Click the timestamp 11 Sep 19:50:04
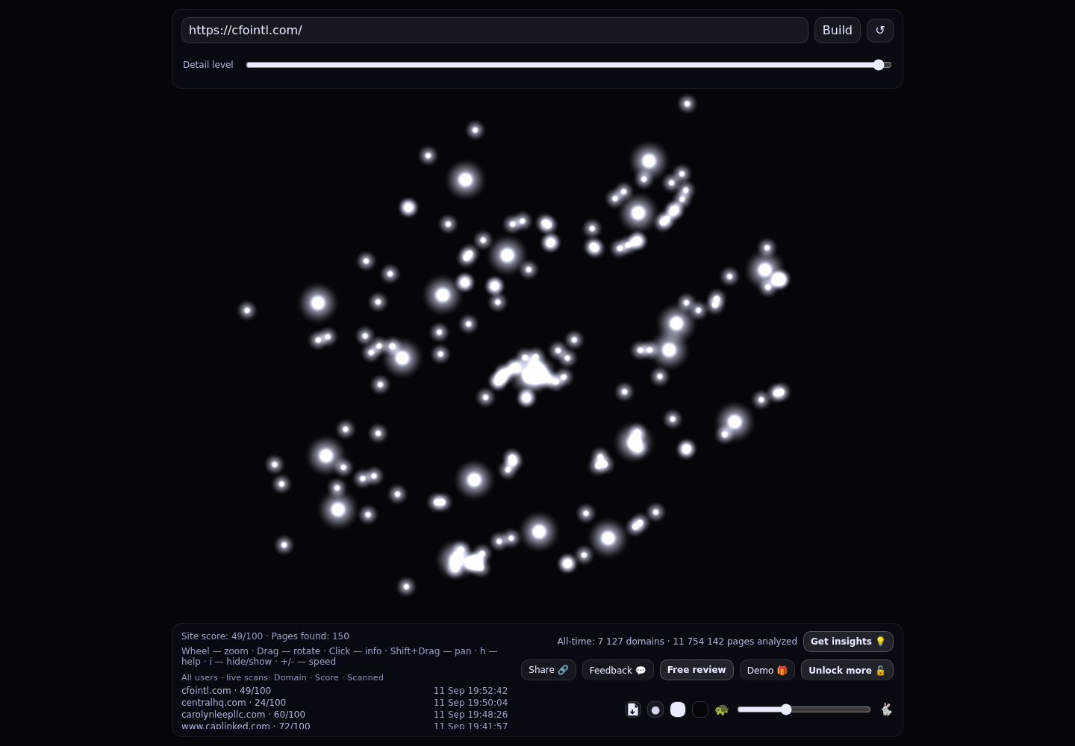The height and width of the screenshot is (746, 1075). (x=470, y=703)
